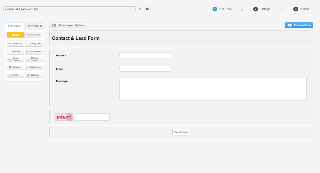The width and height of the screenshot is (320, 173).
Task: Click Message textarea resize handle
Action: [306, 99]
